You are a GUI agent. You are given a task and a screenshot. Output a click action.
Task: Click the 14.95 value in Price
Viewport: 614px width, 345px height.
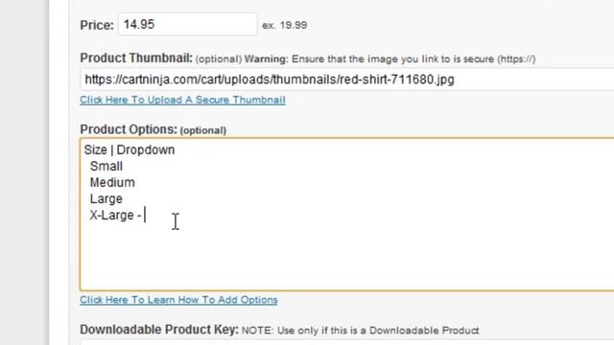139,25
